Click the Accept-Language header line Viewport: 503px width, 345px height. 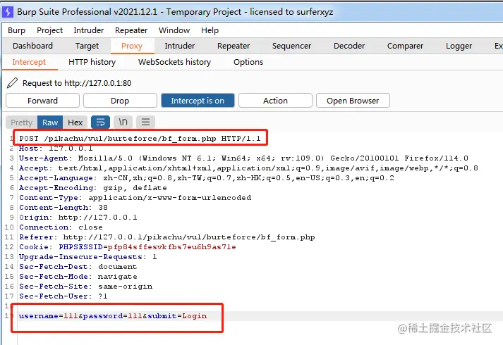pos(207,178)
